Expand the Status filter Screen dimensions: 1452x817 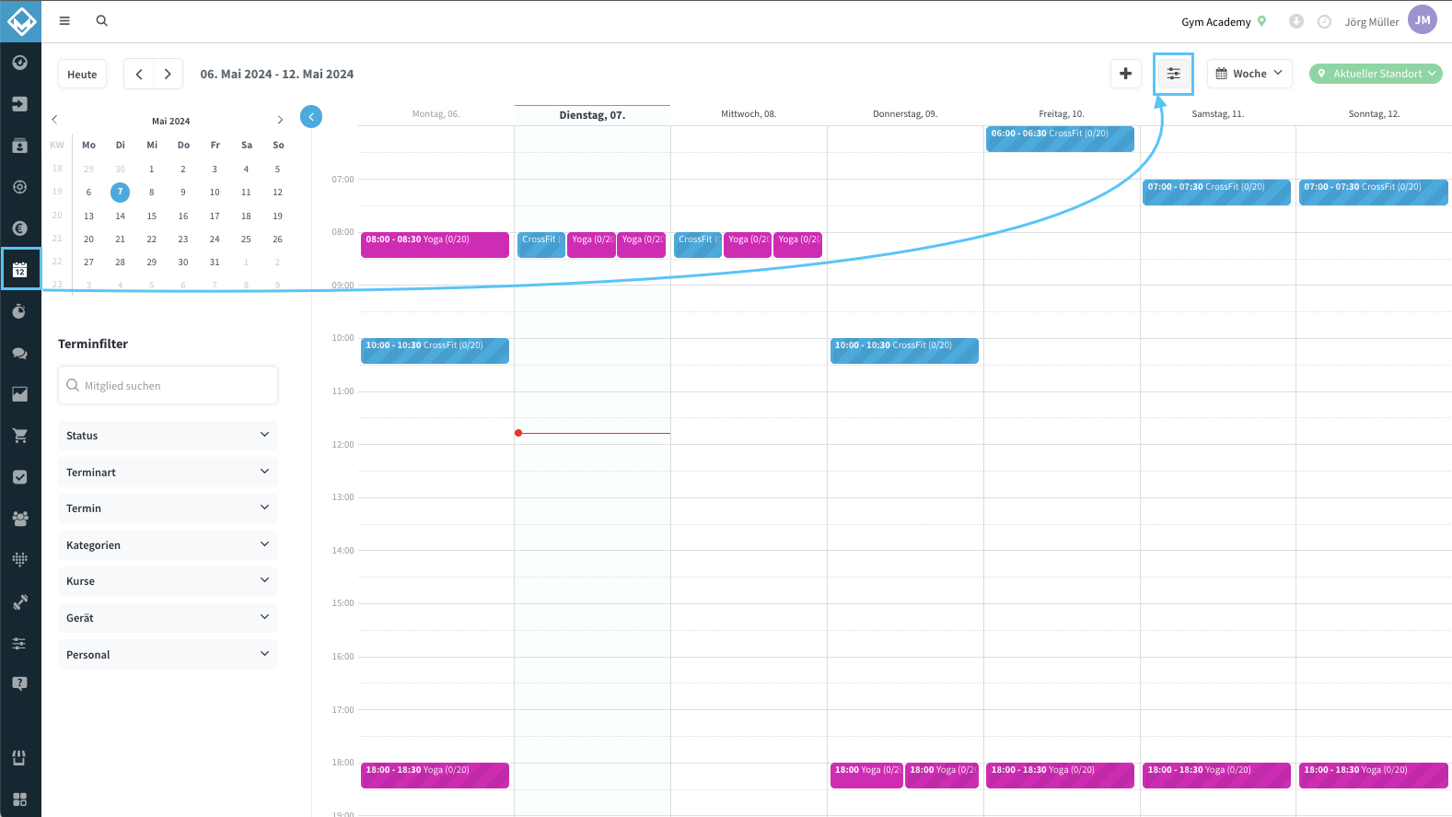tap(168, 436)
